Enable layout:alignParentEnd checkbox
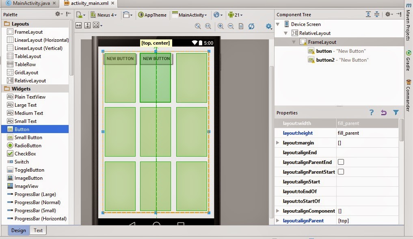Image resolution: width=413 pixels, height=239 pixels. [x=340, y=162]
